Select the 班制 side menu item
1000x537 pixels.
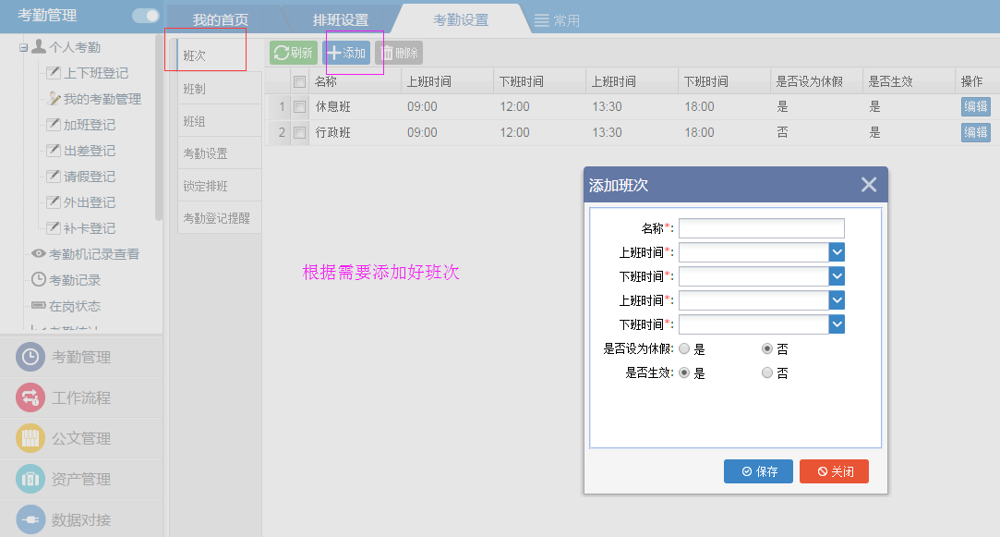195,90
